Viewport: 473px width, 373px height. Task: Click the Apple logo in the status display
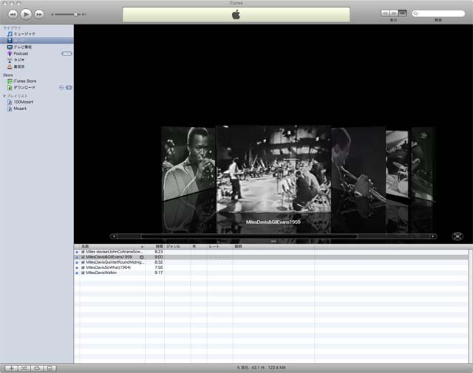click(x=236, y=15)
